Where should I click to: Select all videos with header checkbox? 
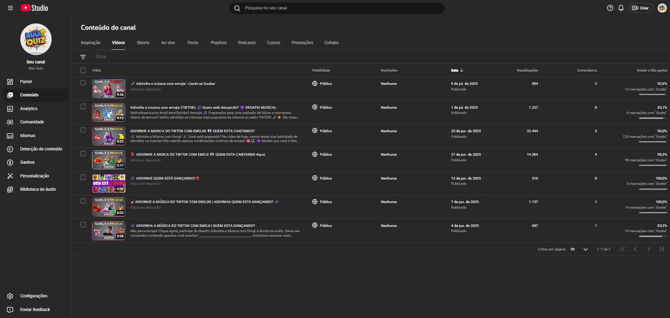click(x=83, y=70)
